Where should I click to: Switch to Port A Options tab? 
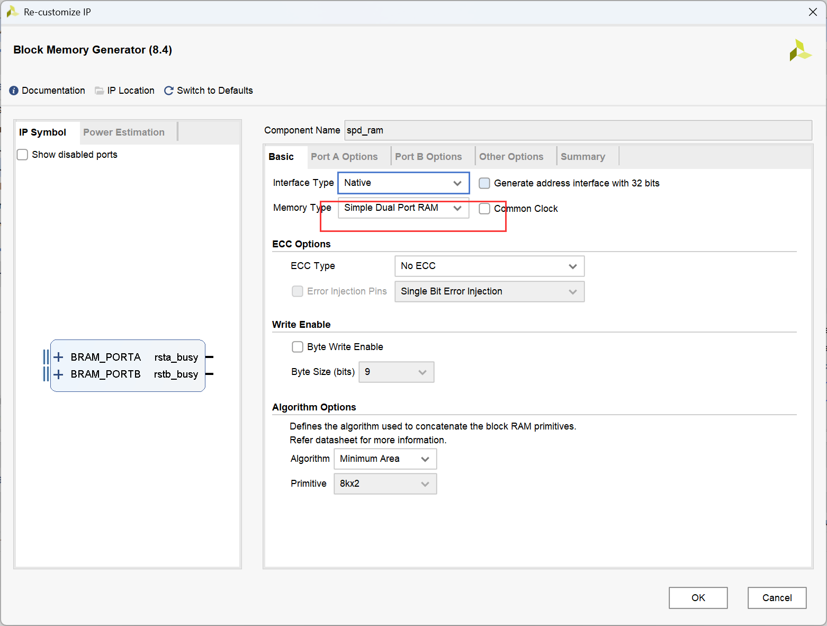pos(344,157)
